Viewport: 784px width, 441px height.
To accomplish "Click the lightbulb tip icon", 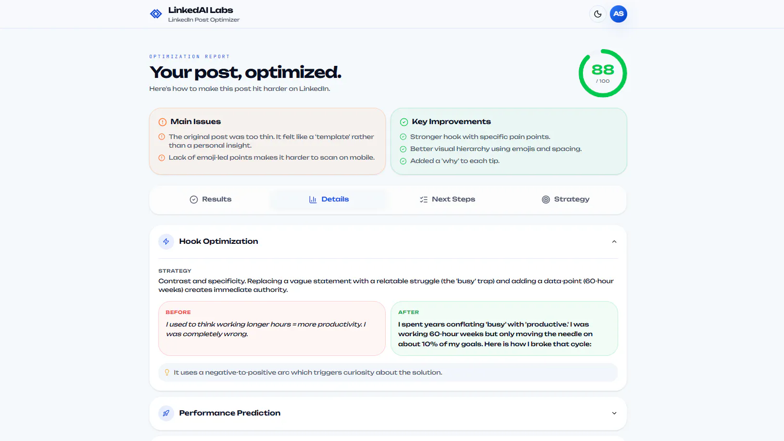I will (x=167, y=372).
